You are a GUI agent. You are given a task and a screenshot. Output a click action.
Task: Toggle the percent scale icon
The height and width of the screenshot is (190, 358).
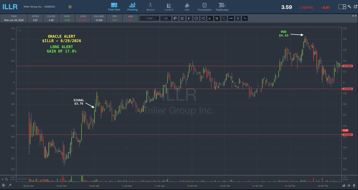(224, 18)
